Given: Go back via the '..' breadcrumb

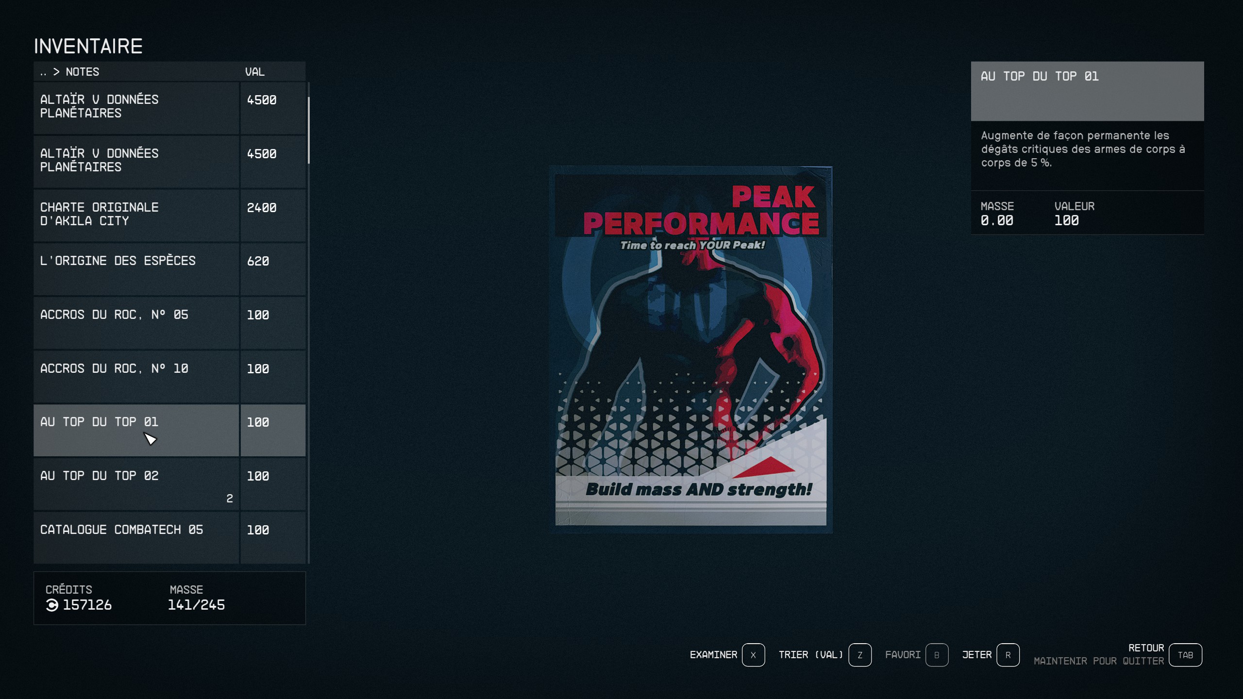Looking at the screenshot, I should coord(43,72).
